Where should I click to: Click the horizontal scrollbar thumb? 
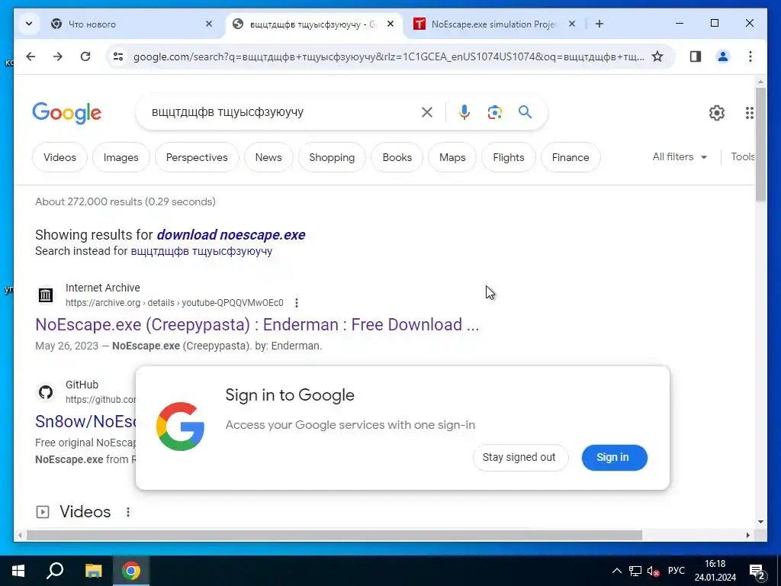click(x=334, y=535)
